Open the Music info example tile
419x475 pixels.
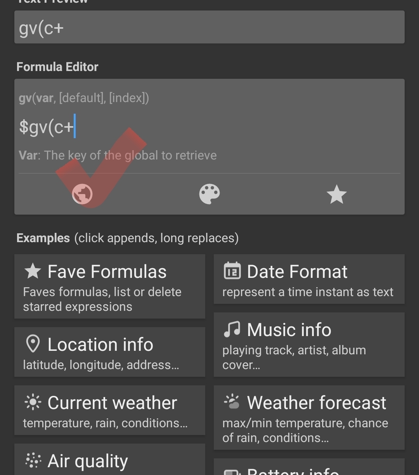pos(309,345)
